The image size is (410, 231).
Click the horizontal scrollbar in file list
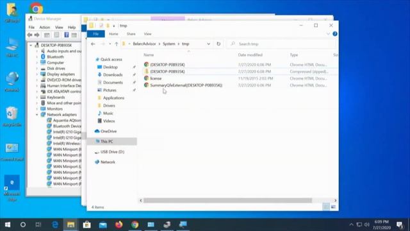[227, 200]
